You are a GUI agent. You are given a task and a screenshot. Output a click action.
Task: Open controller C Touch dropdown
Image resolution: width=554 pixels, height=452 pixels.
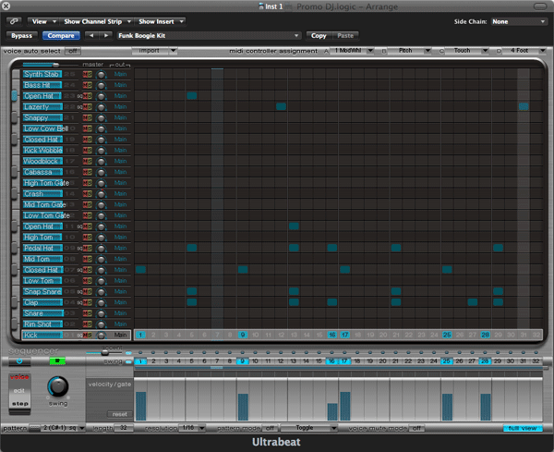pos(466,51)
